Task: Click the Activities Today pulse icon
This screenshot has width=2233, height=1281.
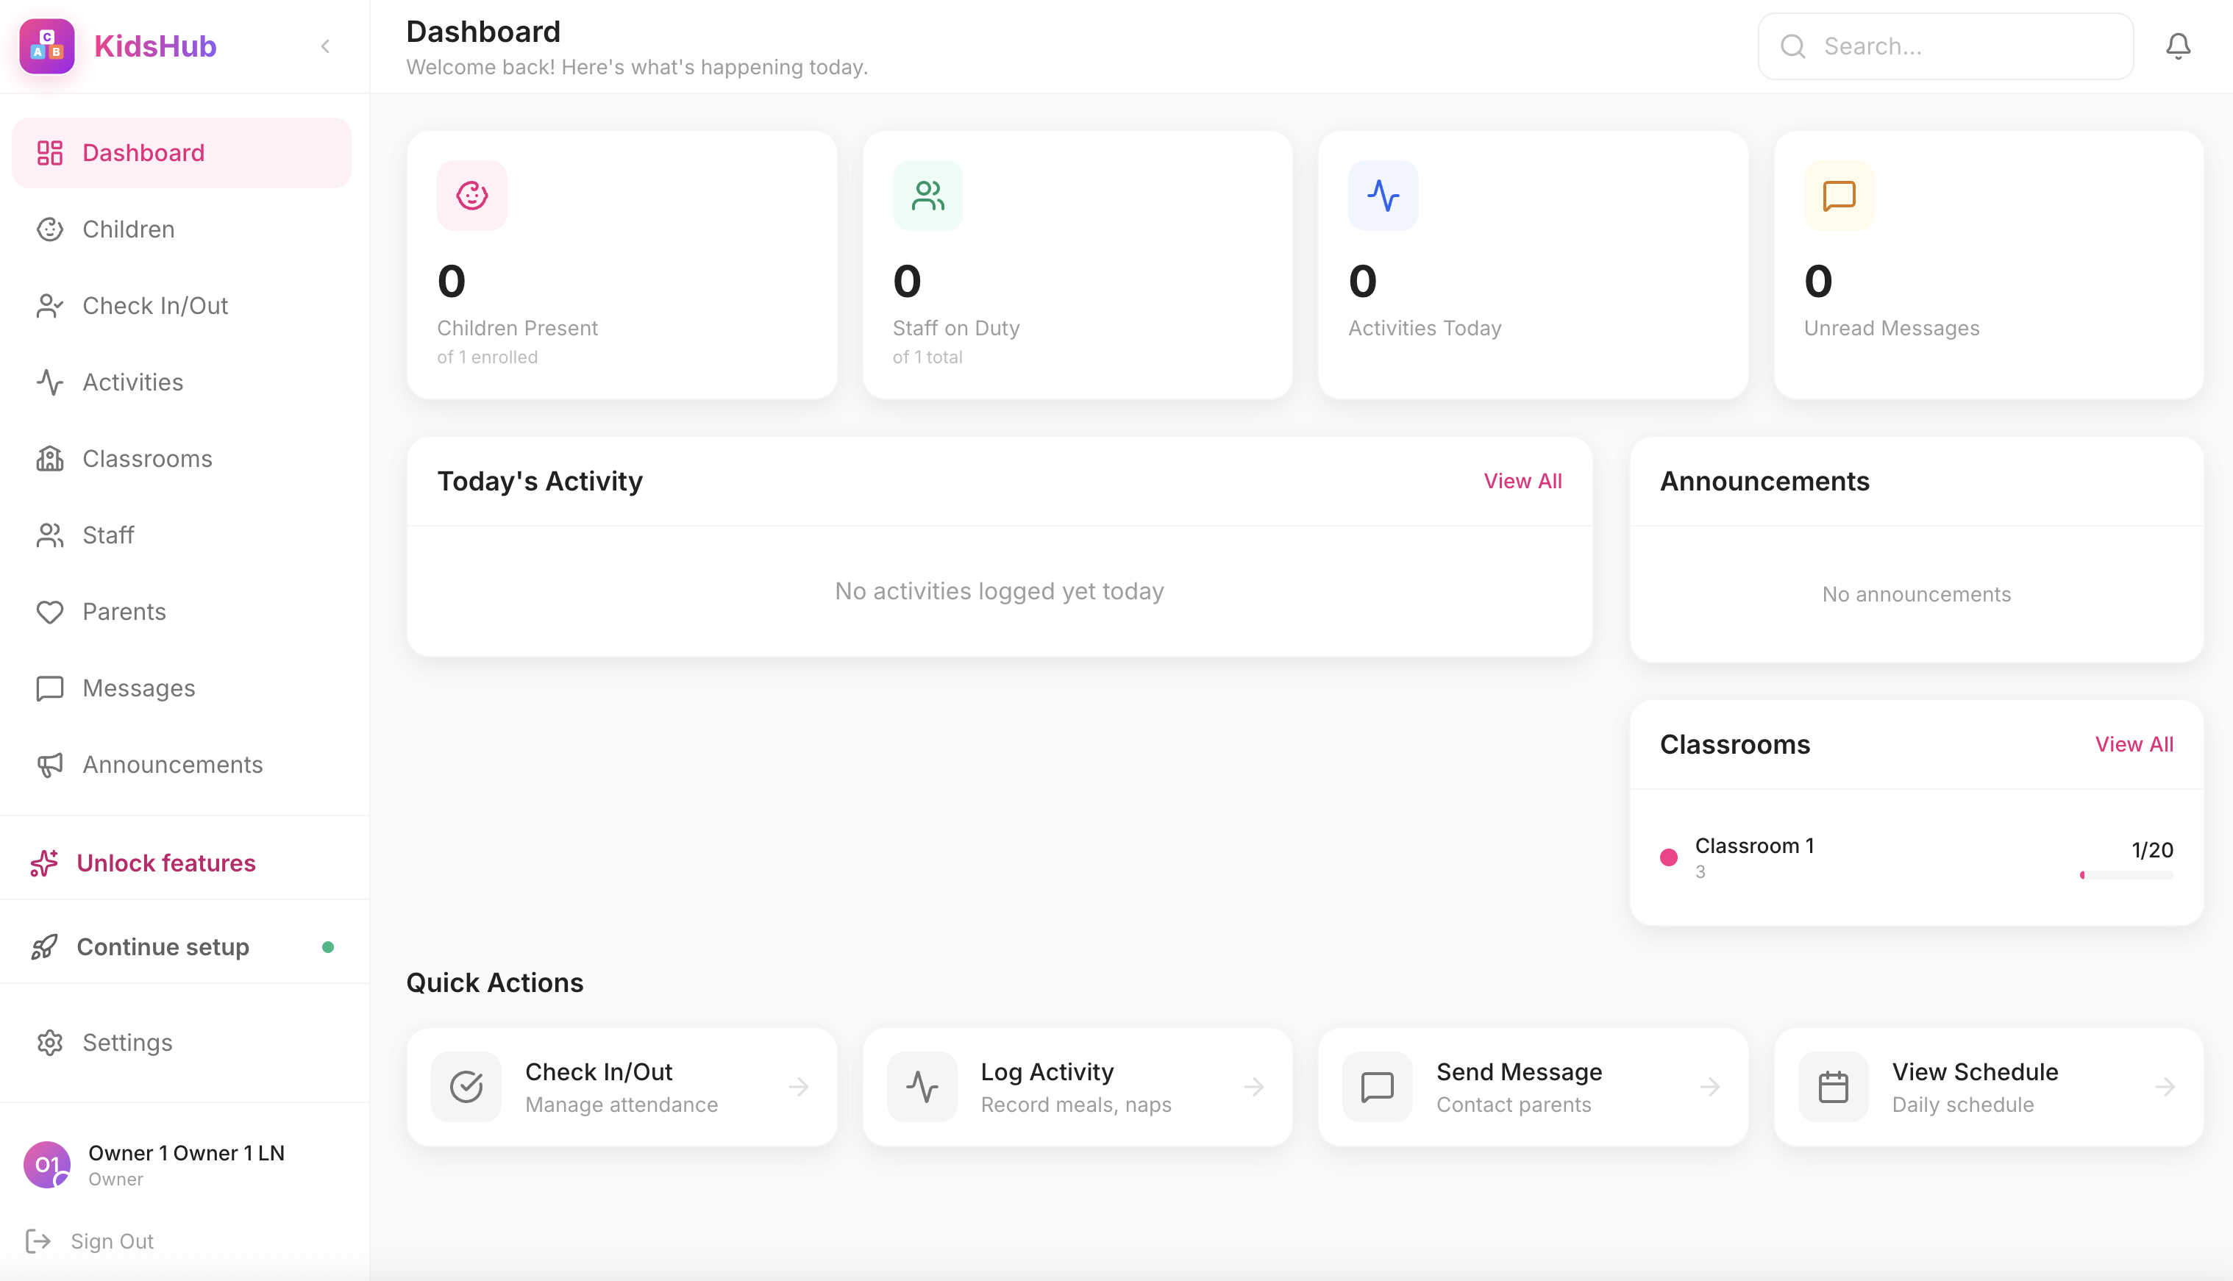Action: click(1384, 196)
